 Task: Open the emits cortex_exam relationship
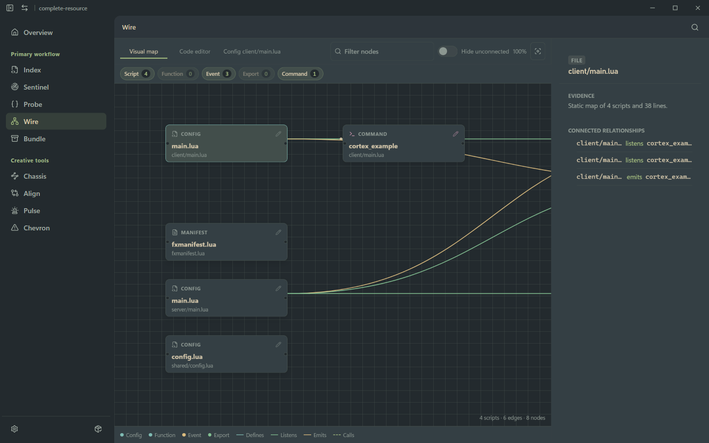pyautogui.click(x=634, y=177)
